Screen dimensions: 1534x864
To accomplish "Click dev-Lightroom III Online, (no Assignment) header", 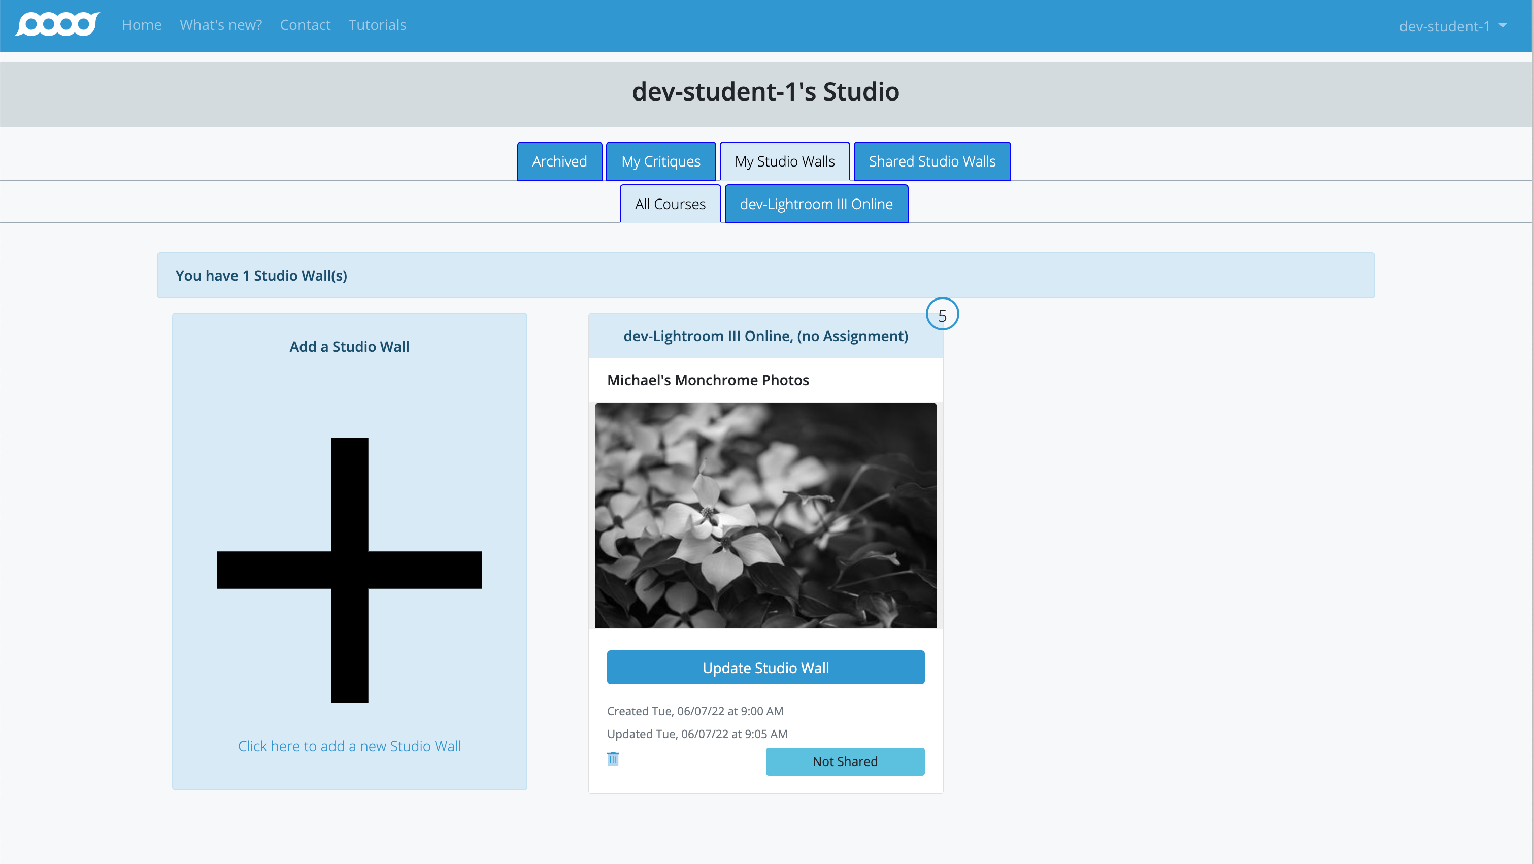I will (x=765, y=336).
